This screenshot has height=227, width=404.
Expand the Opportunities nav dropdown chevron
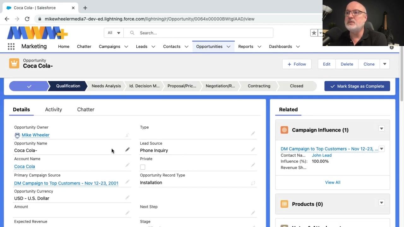[229, 46]
